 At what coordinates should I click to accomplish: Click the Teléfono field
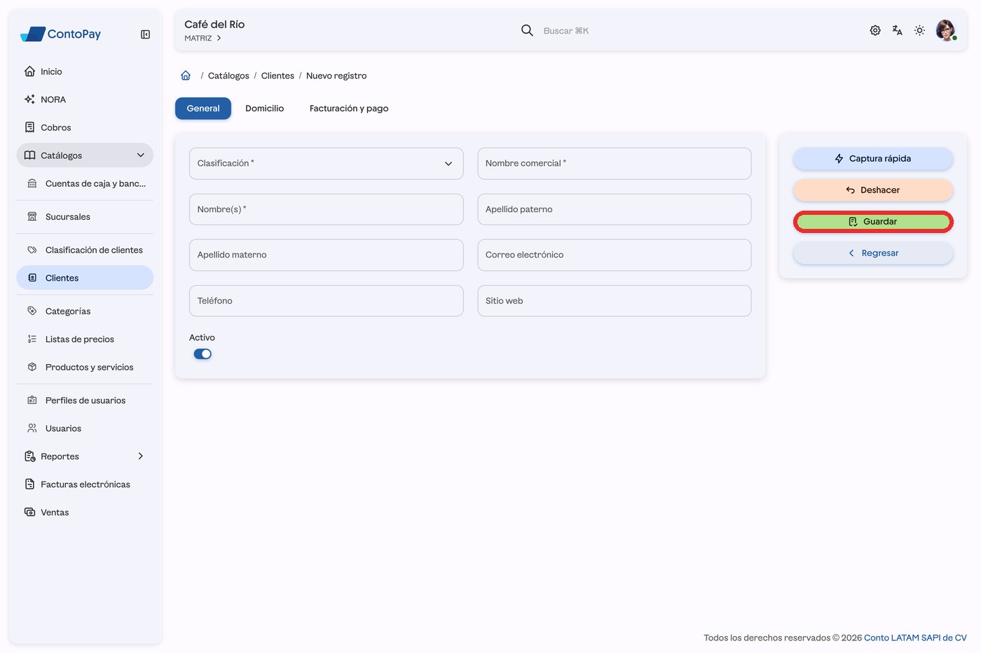327,301
